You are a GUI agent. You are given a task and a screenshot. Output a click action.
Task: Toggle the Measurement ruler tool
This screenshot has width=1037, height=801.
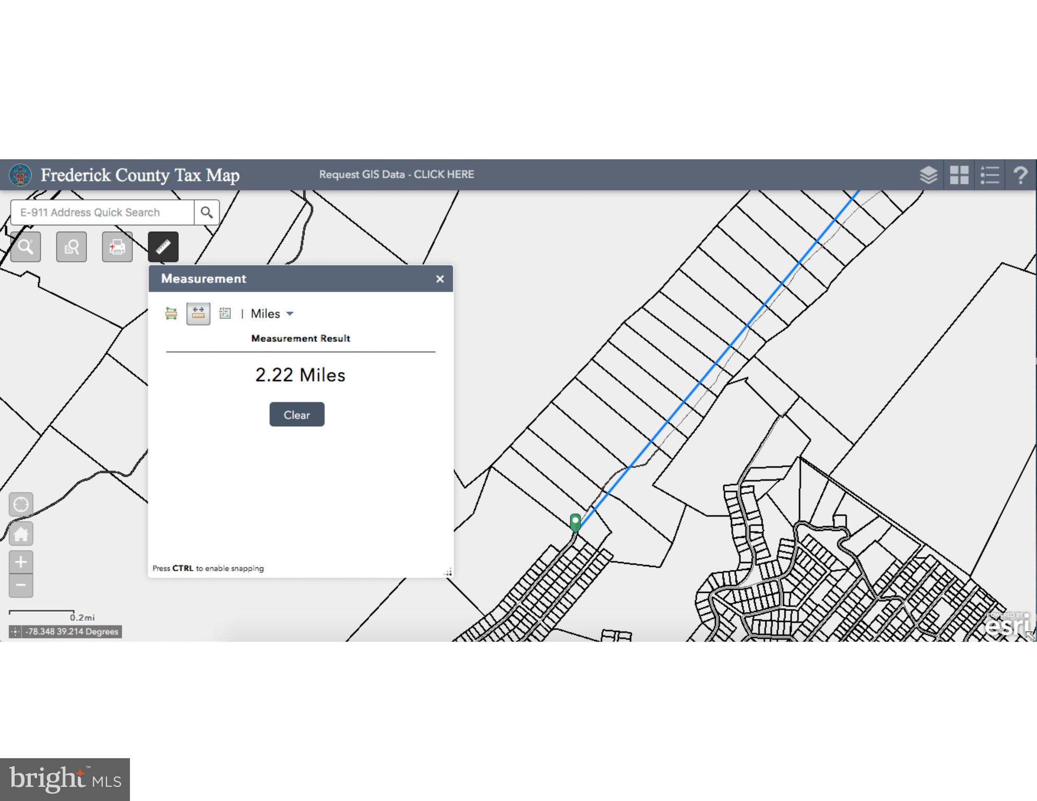(163, 247)
